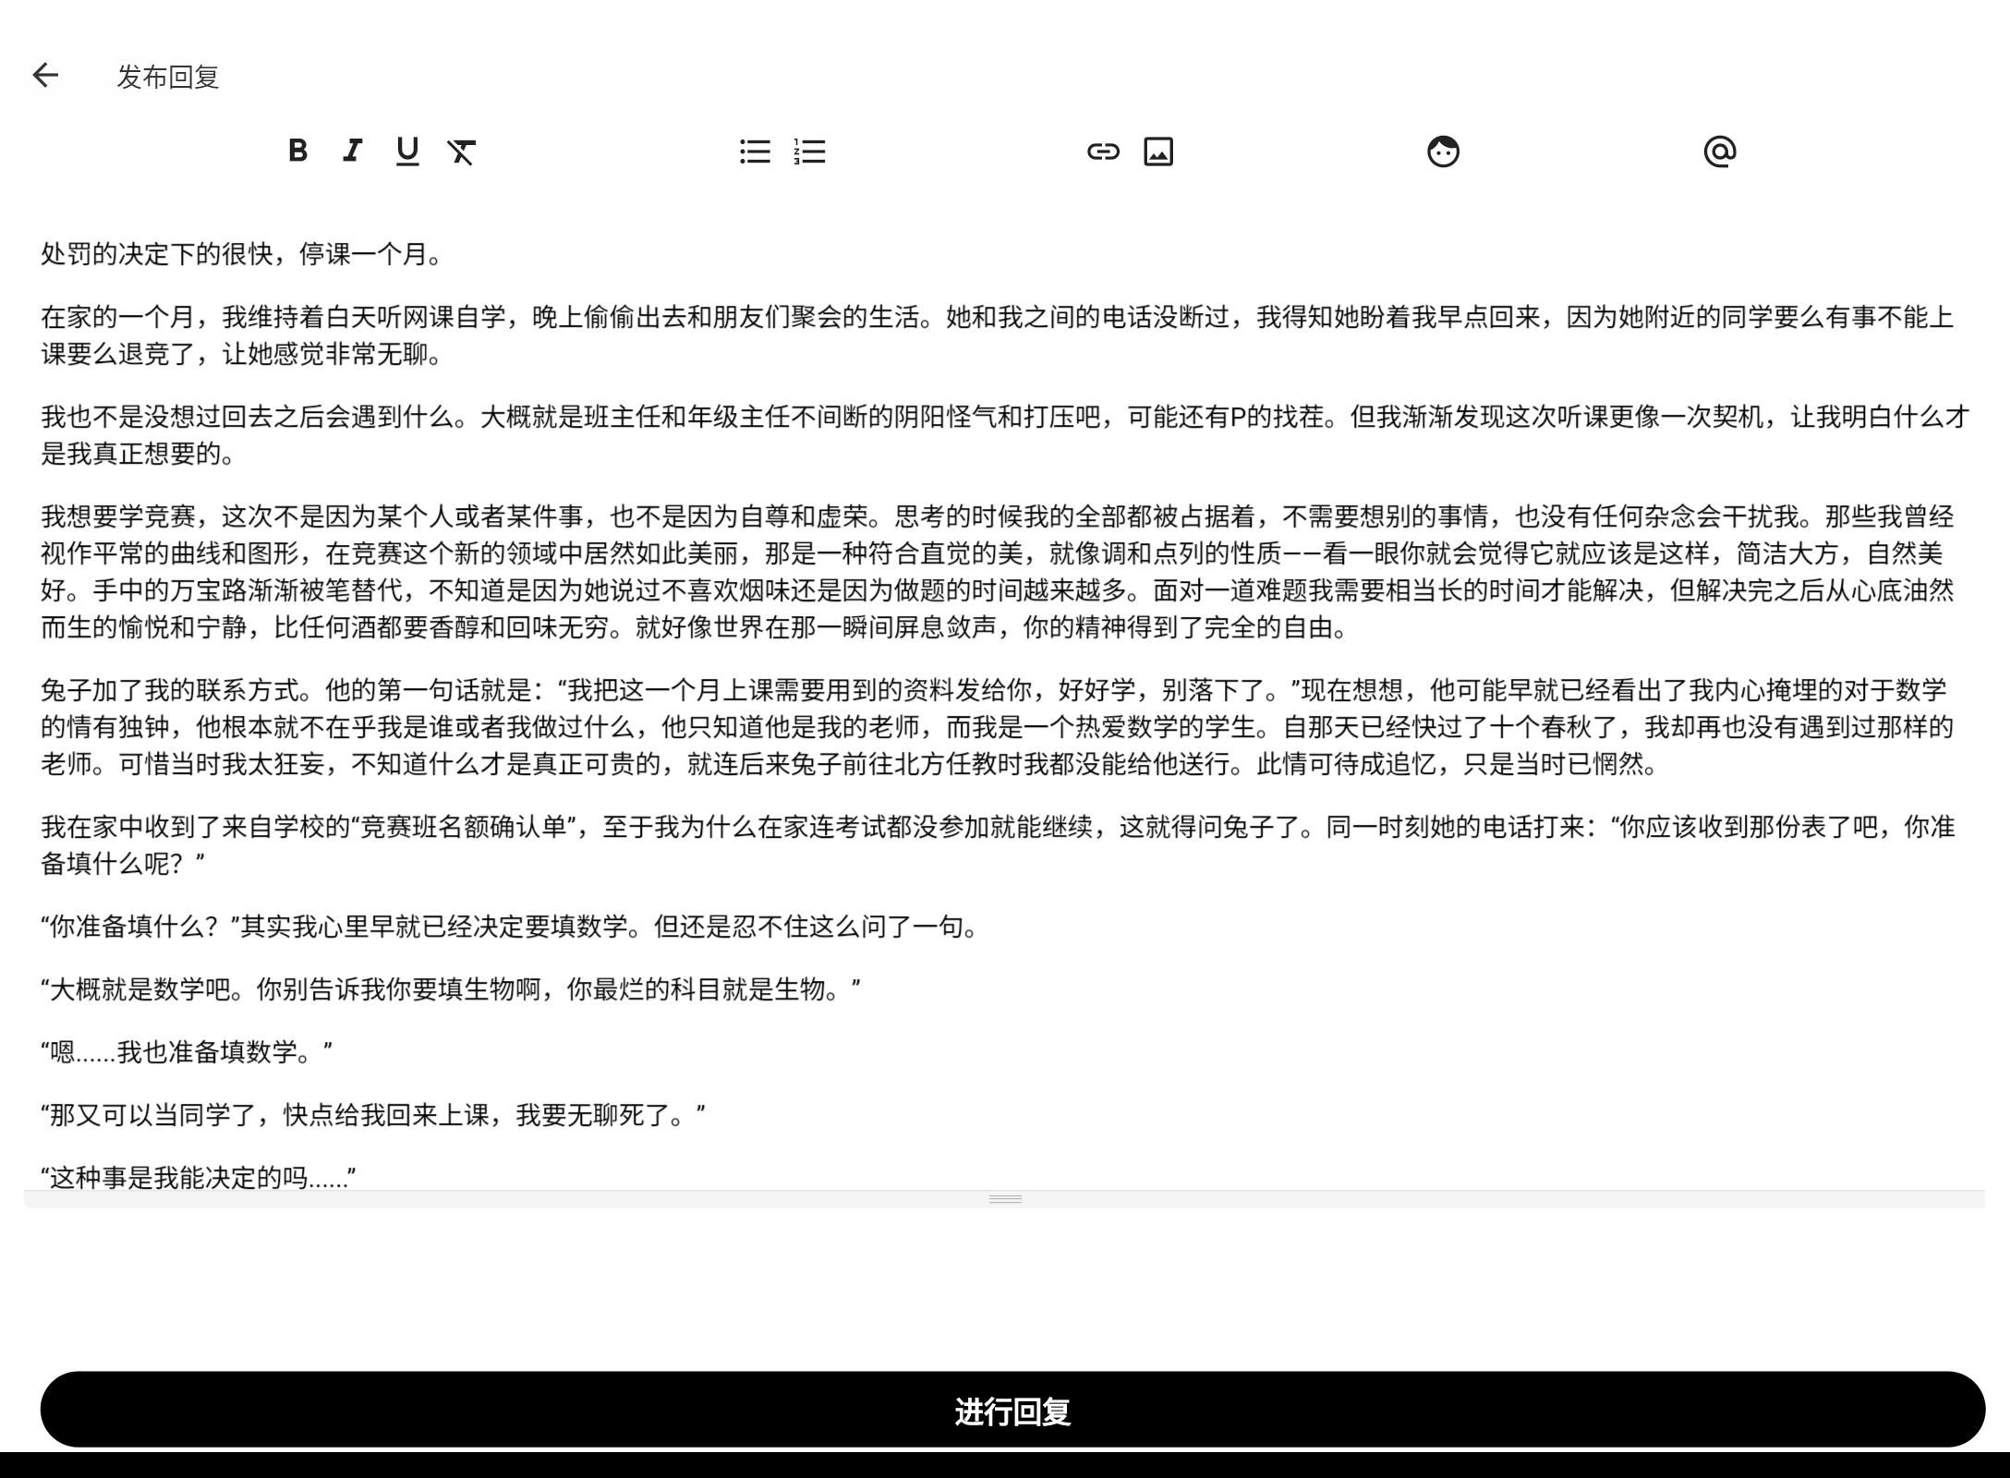The image size is (2010, 1478).
Task: Click paragraph beginning 我在家中收到了来自学校
Action: tap(998, 845)
